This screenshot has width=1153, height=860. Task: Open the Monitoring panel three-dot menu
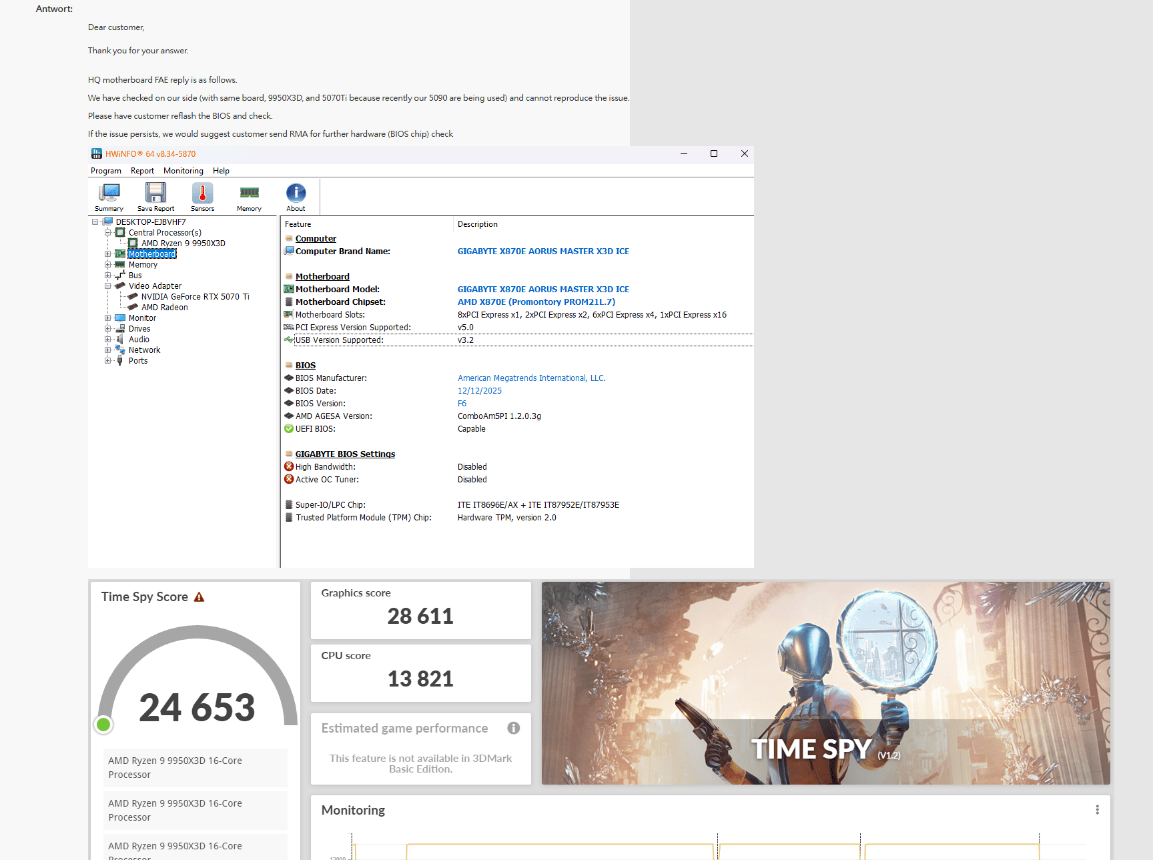(1097, 810)
